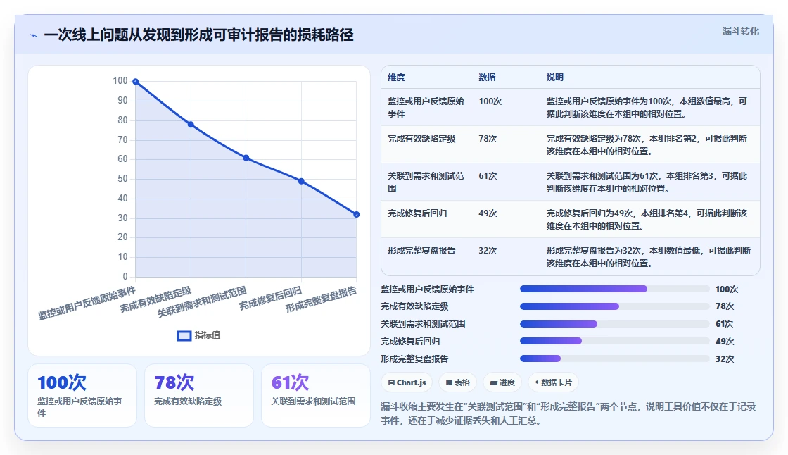Click table row name 完成修复后回归
This screenshot has height=455, width=788.
pos(417,213)
